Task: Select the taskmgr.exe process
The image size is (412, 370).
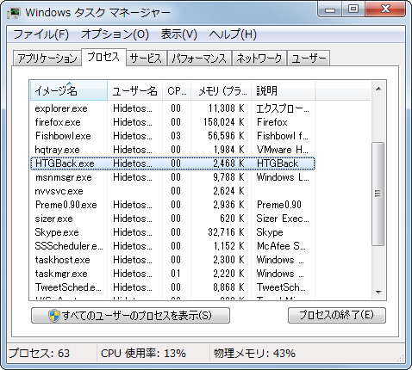Action: point(172,274)
